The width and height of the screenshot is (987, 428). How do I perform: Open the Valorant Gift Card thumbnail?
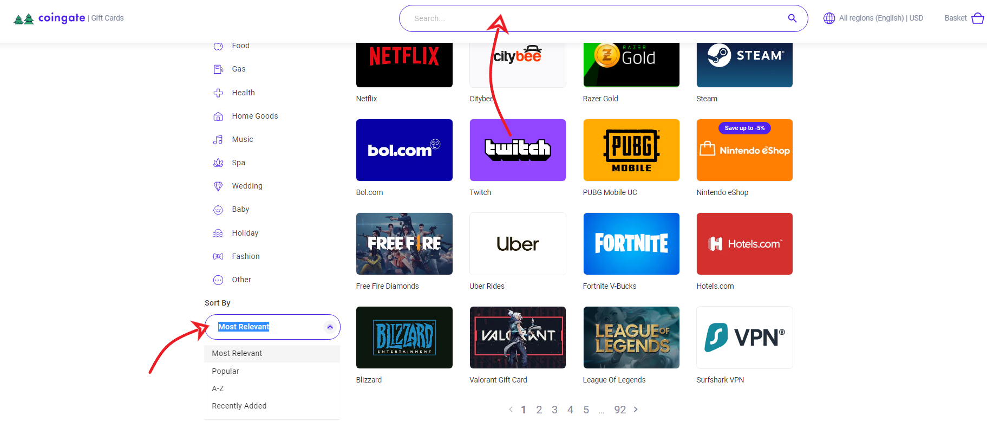coord(518,338)
